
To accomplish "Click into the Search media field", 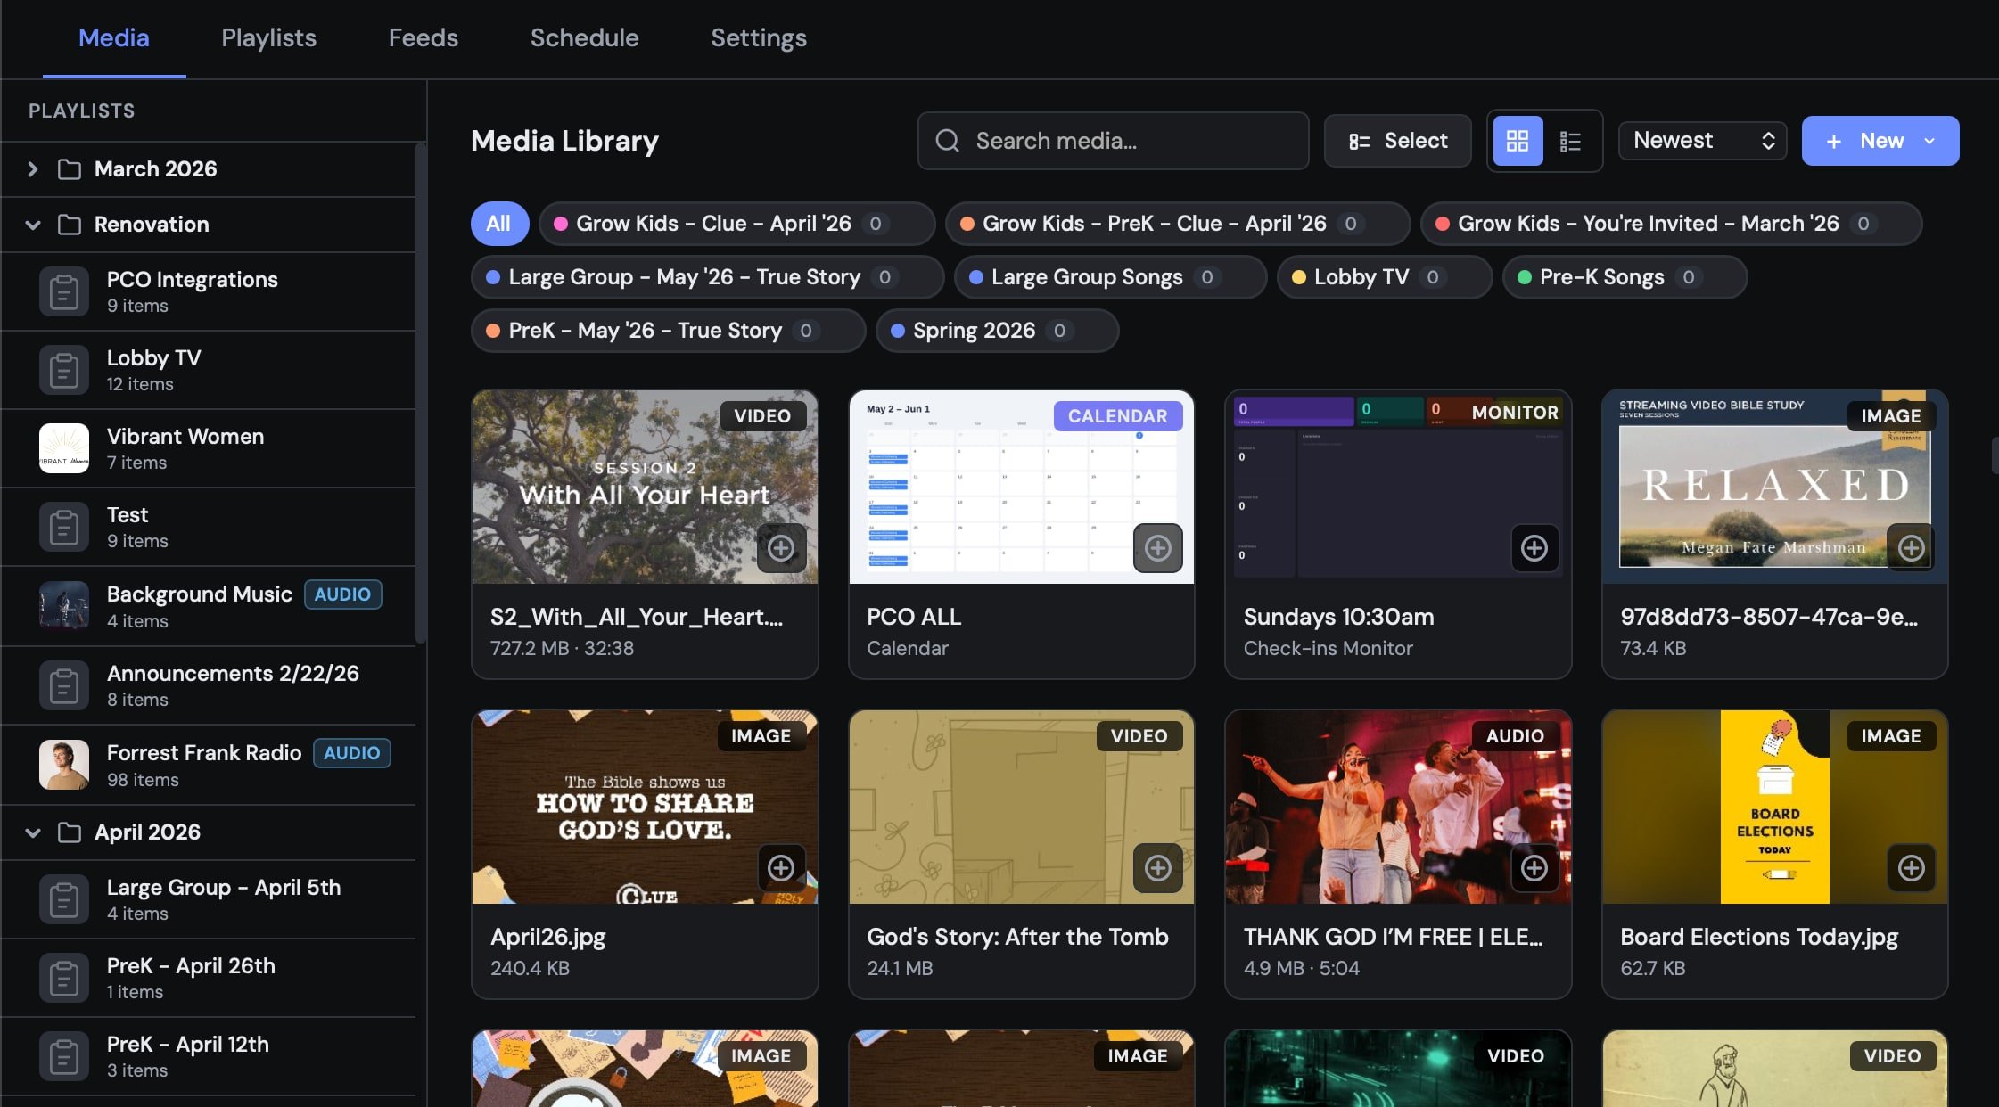I will click(1114, 141).
